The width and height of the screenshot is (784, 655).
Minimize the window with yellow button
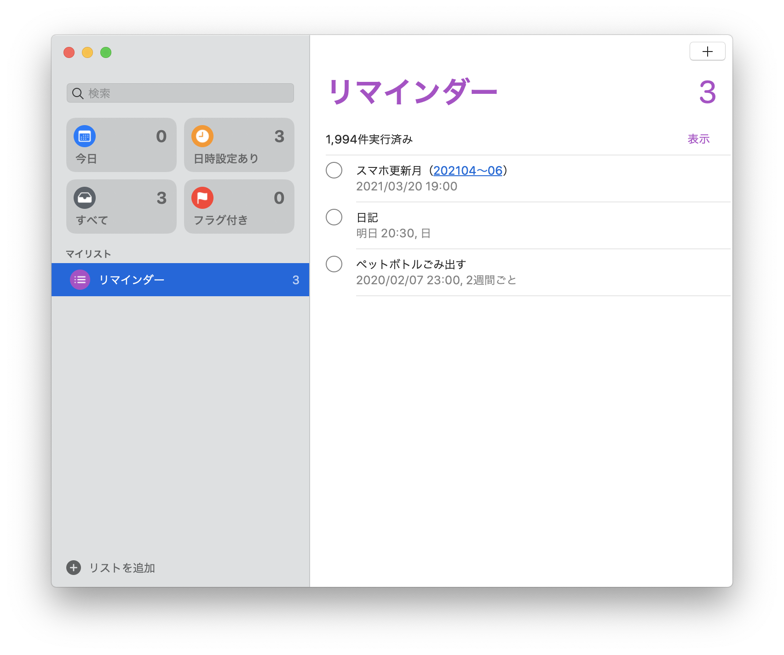pyautogui.click(x=87, y=52)
